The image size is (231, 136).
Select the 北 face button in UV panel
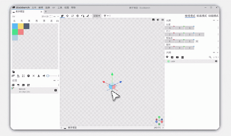click(14, 21)
